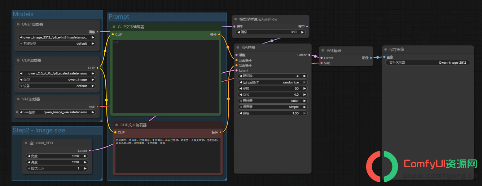
Task: Collapse the VAE解码 node via its title dot
Action: pos(323,51)
